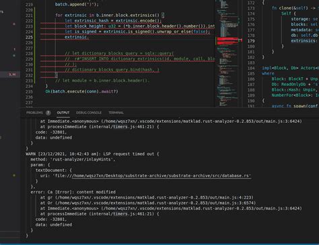Click the 'Block: BlockT' bound line
Viewport: 319px width, 245px height.
click(295, 79)
